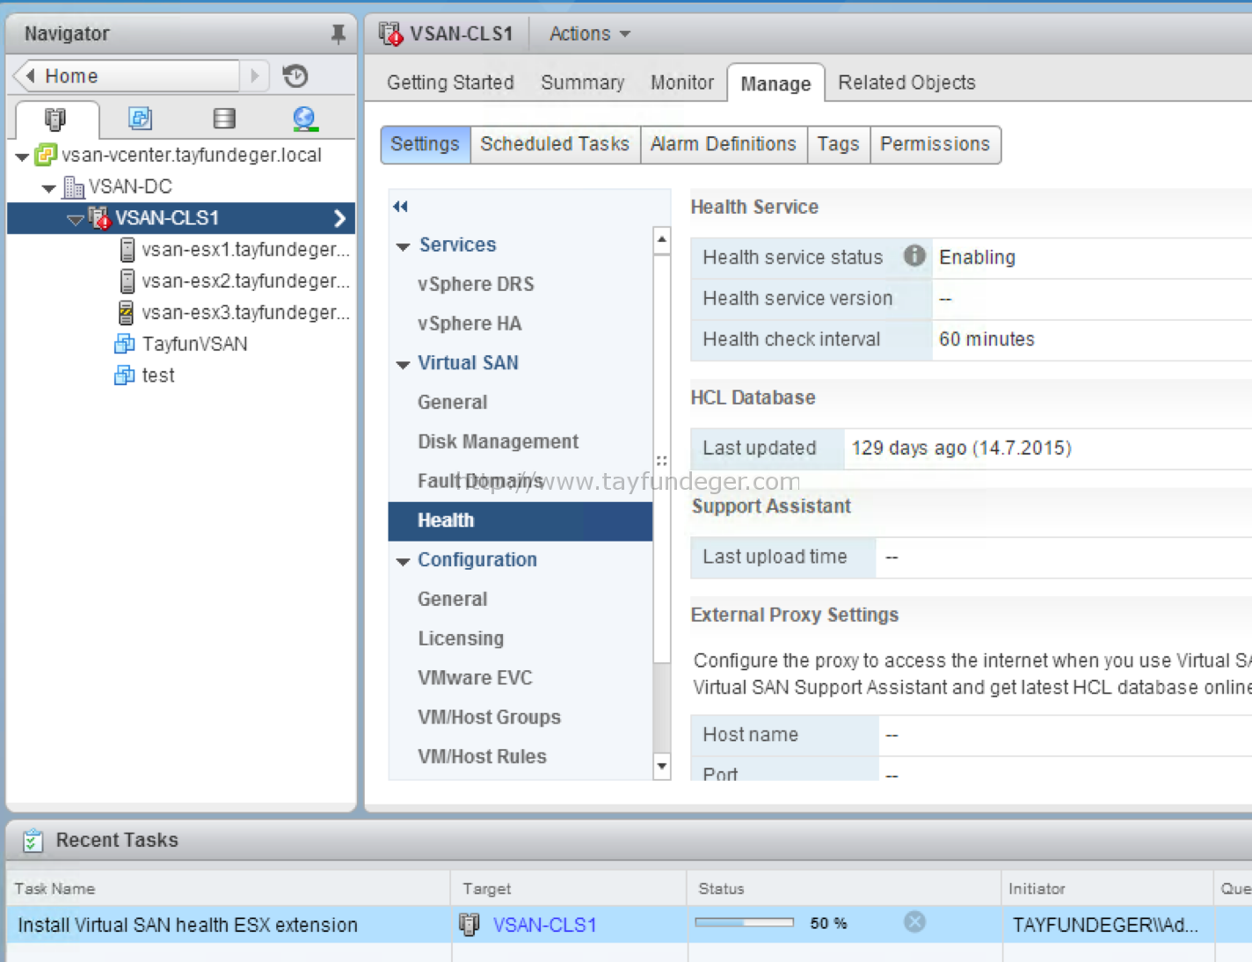The image size is (1252, 962).
Task: Click the panel splitter grip handle
Action: [x=662, y=460]
